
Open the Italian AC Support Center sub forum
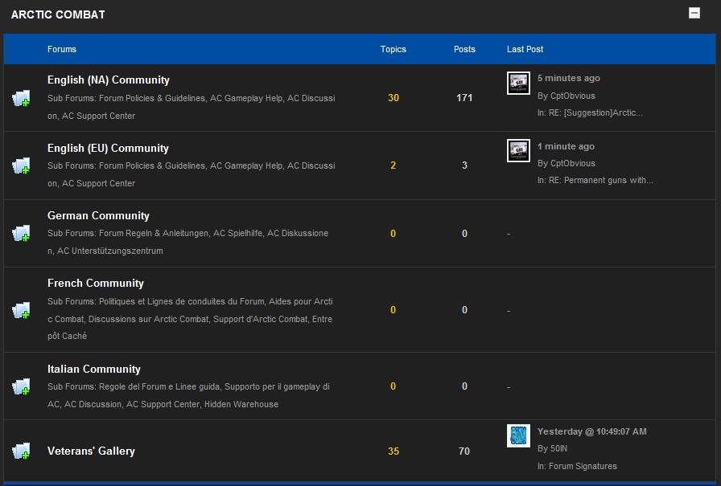pos(163,404)
